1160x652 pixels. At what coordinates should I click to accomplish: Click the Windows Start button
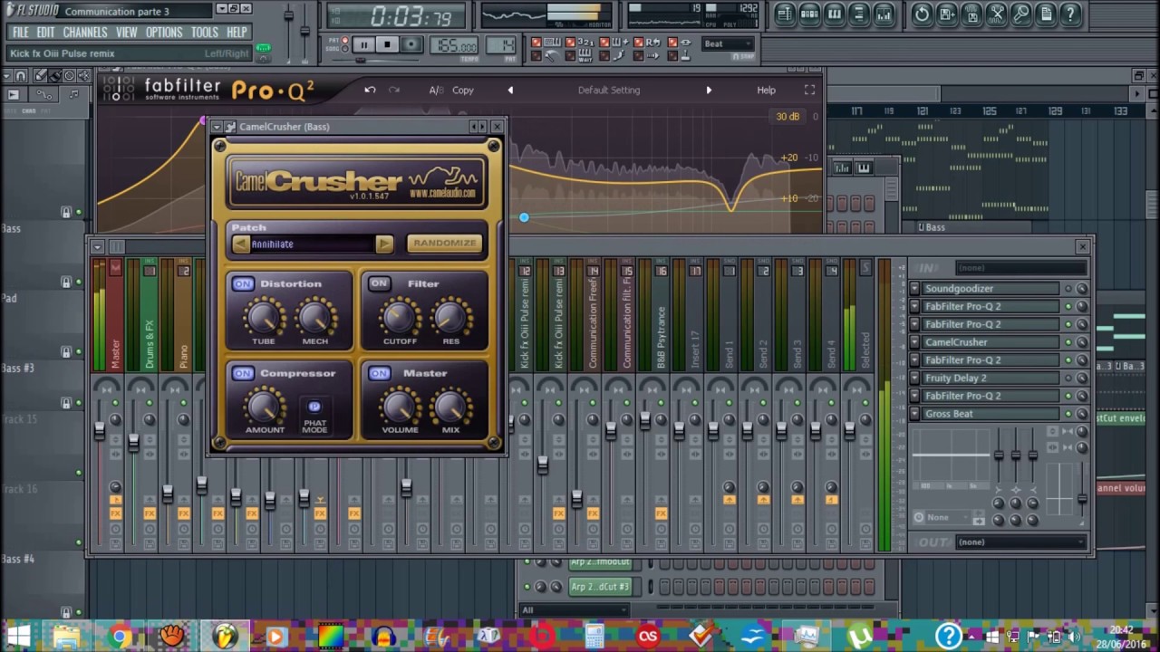coord(18,637)
